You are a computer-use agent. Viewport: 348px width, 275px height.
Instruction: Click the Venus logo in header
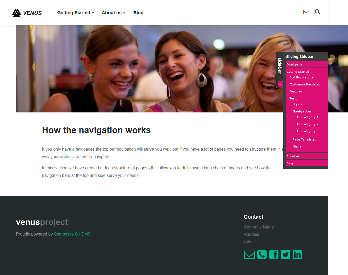(27, 13)
